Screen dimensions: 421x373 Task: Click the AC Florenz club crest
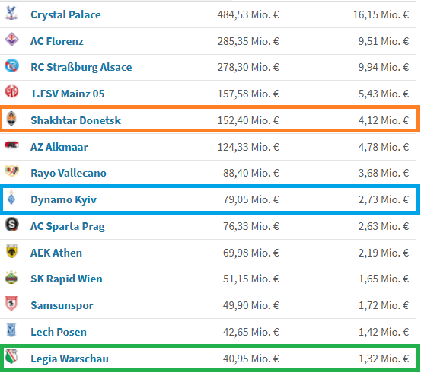coord(11,40)
